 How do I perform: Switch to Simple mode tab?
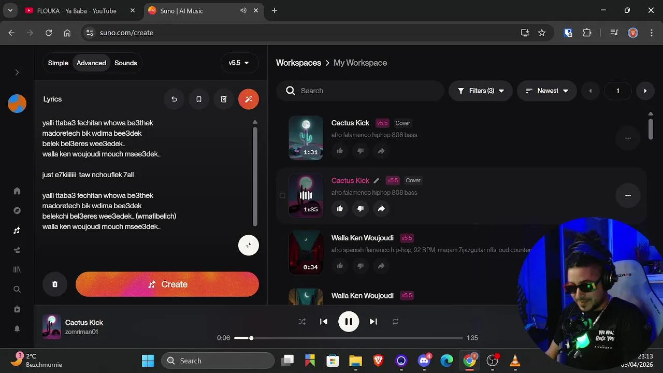[58, 63]
